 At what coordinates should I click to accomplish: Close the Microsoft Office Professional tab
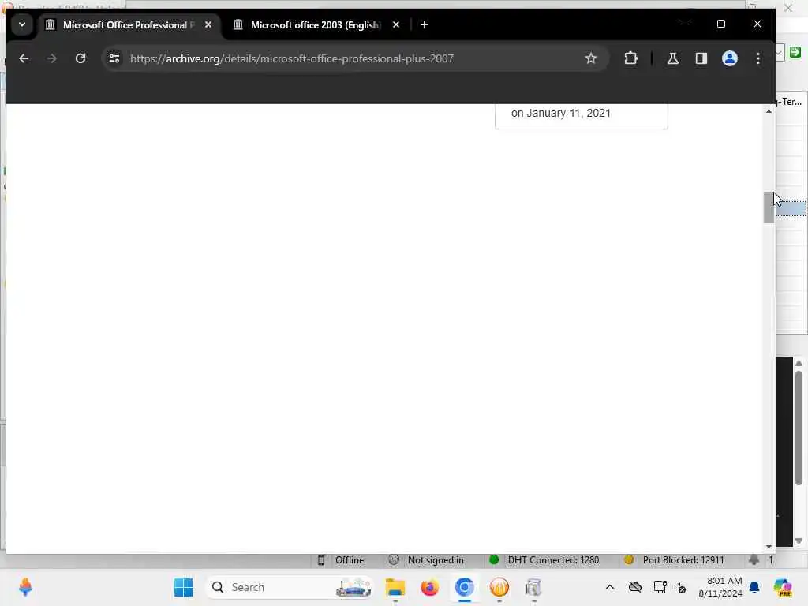click(208, 24)
